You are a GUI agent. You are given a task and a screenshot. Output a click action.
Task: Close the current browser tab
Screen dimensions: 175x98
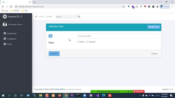tap(30, 2)
